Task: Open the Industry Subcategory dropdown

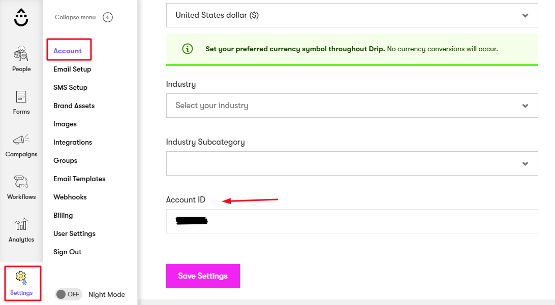Action: click(352, 163)
